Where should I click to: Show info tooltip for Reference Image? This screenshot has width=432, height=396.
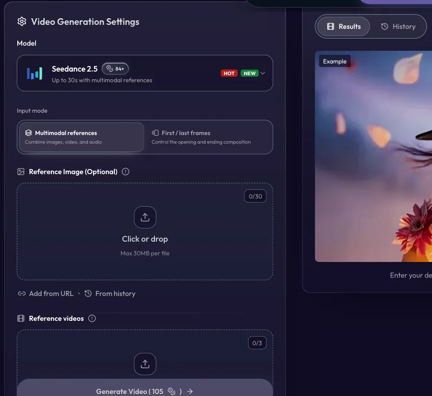[126, 172]
